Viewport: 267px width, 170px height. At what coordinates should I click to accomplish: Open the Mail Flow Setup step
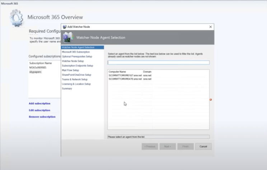[x=70, y=70]
